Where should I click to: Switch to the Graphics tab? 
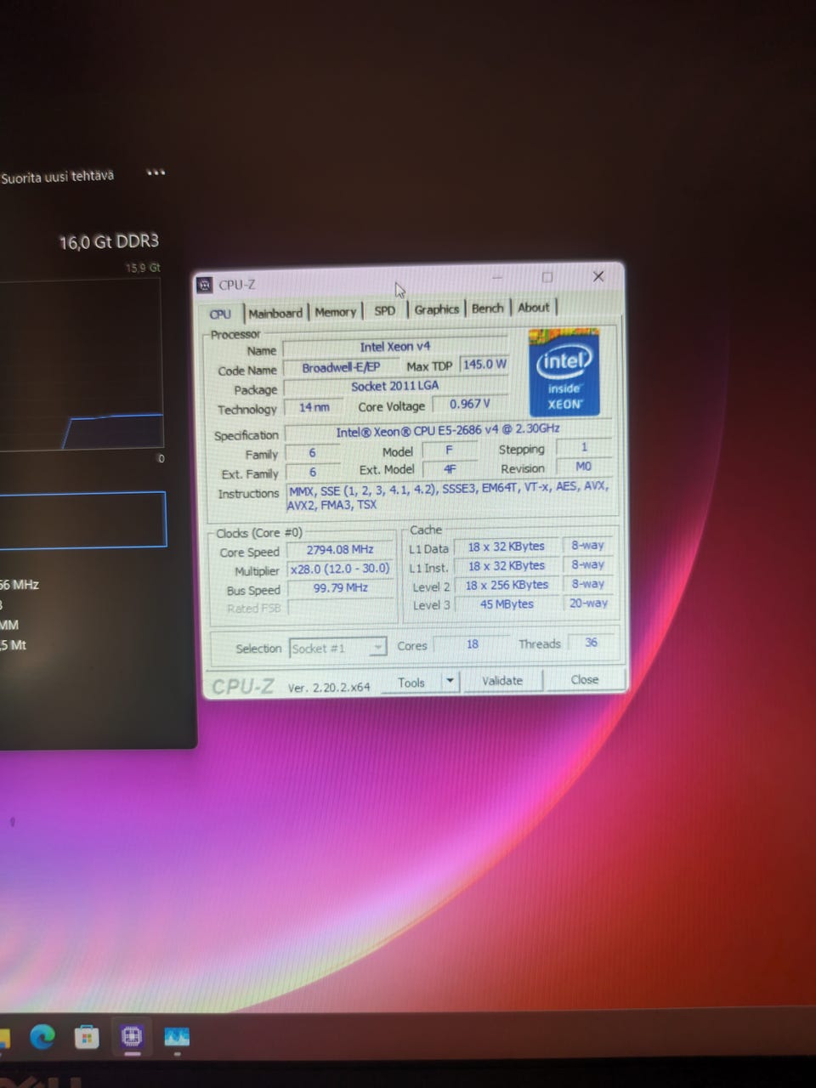coord(436,309)
